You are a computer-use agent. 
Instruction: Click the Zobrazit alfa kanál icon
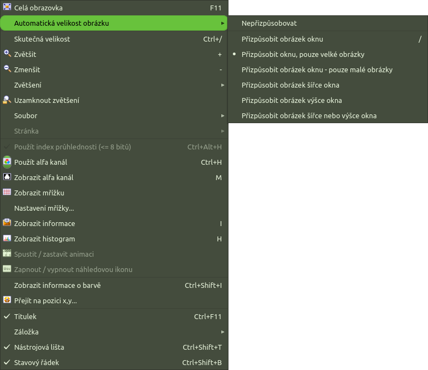(7, 177)
